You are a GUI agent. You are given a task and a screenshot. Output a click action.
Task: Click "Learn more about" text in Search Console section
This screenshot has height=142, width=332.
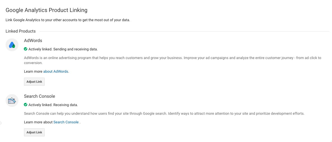coord(38,122)
